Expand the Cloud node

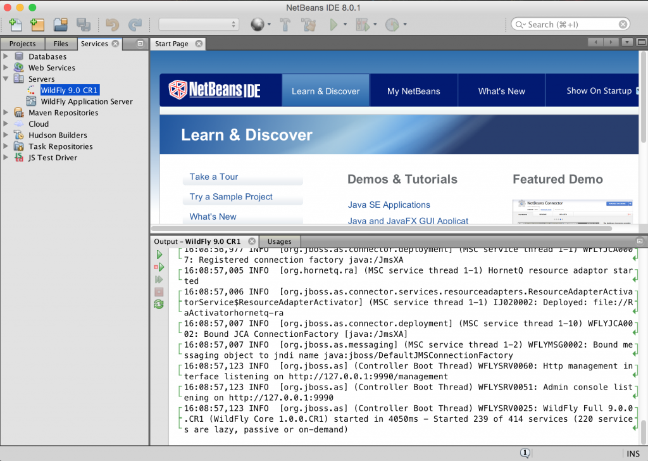pyautogui.click(x=6, y=123)
